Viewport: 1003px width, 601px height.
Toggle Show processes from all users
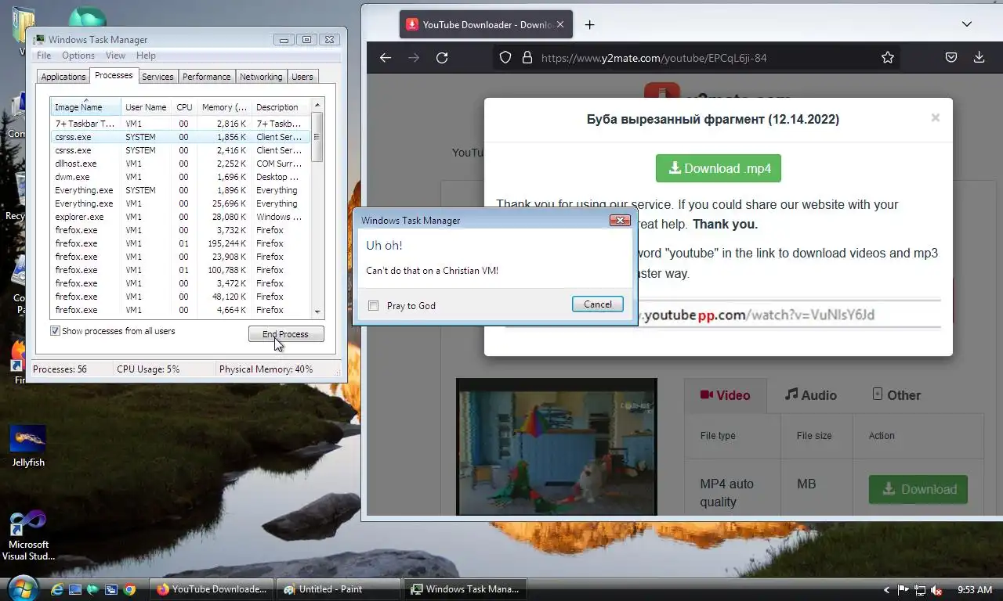point(55,331)
